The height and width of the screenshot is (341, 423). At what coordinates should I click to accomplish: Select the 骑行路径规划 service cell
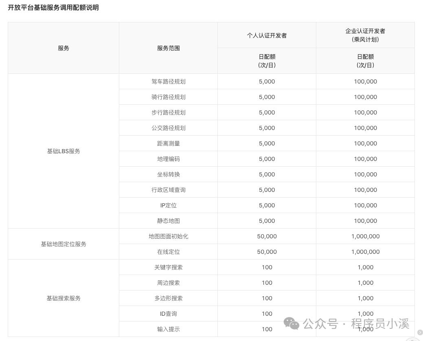(x=168, y=97)
